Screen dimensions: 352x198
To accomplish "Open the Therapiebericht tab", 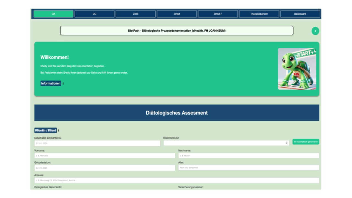I will point(259,14).
